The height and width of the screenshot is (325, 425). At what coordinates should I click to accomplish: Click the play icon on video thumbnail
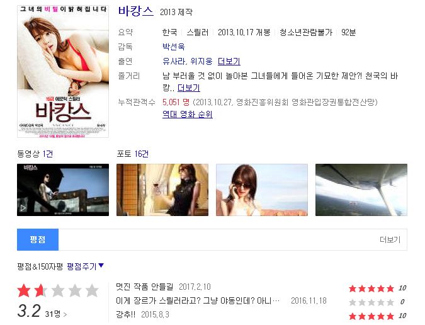pyautogui.click(x=23, y=208)
